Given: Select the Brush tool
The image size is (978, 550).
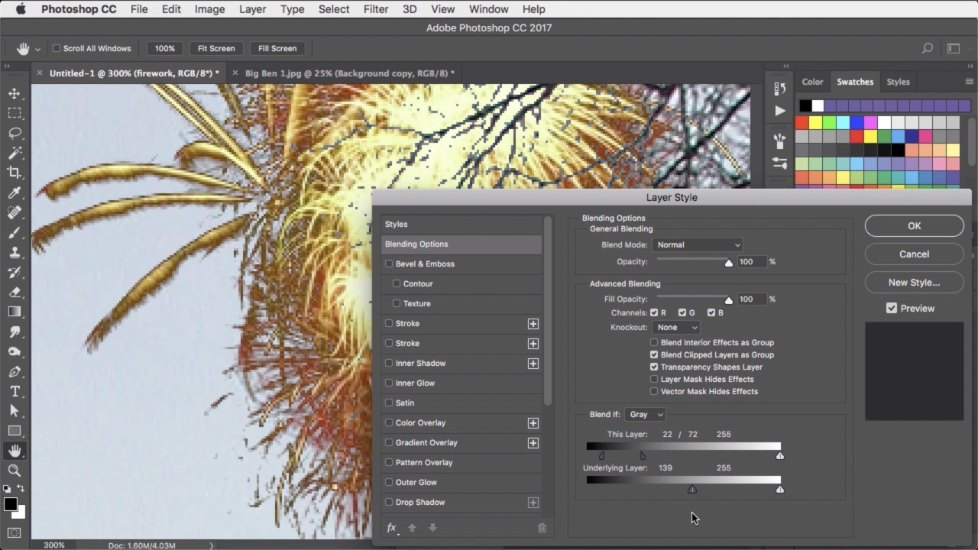Looking at the screenshot, I should (15, 232).
